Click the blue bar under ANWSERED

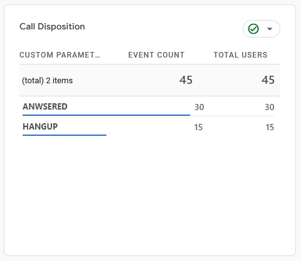[107, 115]
